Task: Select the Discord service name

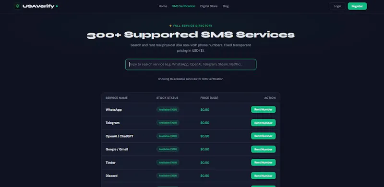Action: click(x=111, y=176)
